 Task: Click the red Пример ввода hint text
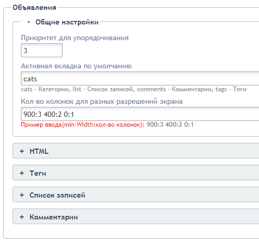83,125
